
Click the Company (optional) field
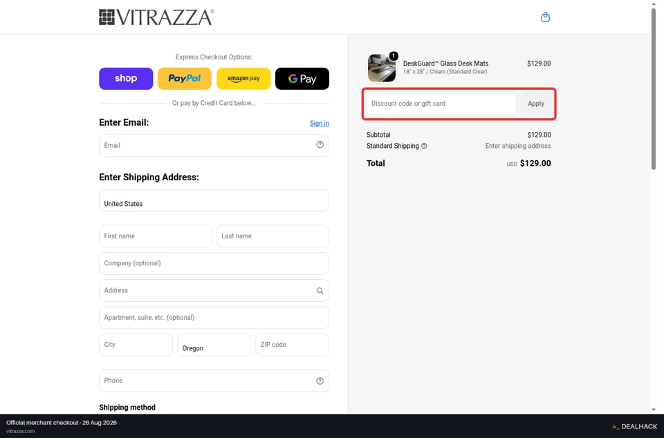214,263
